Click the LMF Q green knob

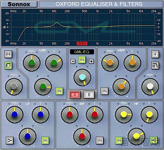54,63
